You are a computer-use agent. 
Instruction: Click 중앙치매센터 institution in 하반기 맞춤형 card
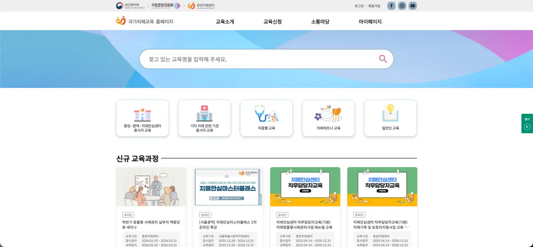click(150, 236)
